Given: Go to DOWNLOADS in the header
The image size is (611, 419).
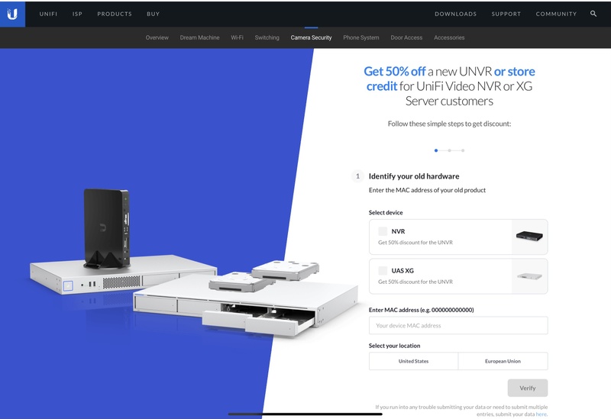Looking at the screenshot, I should pyautogui.click(x=455, y=14).
